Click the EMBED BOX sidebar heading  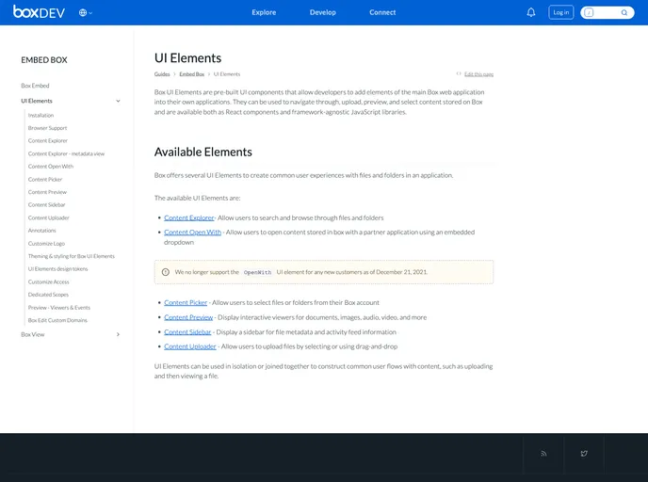coord(44,60)
